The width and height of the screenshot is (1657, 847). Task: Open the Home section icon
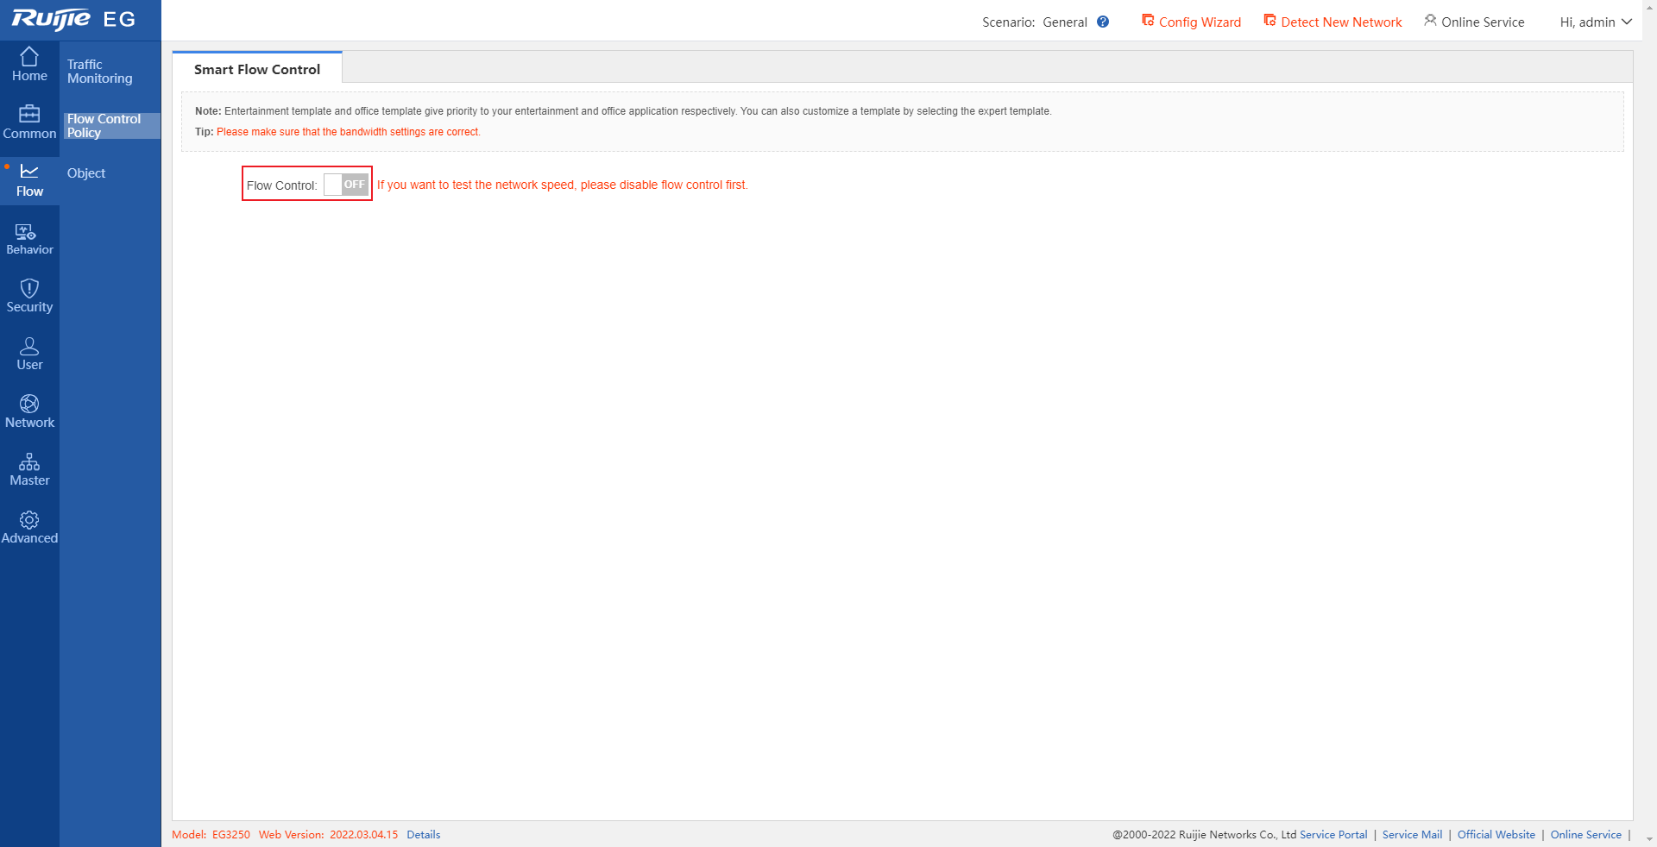(x=29, y=57)
